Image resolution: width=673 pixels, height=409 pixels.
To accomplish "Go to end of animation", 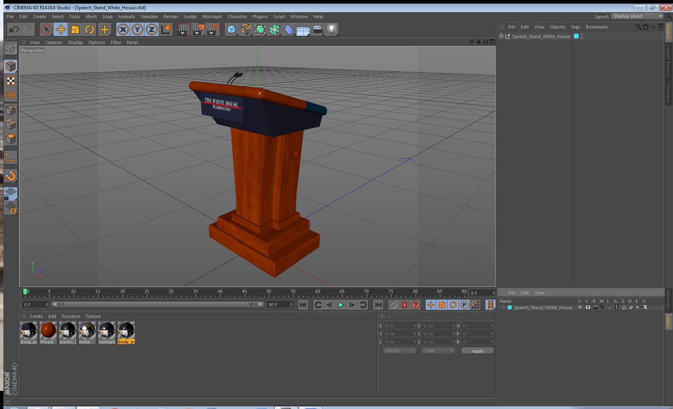I will click(378, 305).
